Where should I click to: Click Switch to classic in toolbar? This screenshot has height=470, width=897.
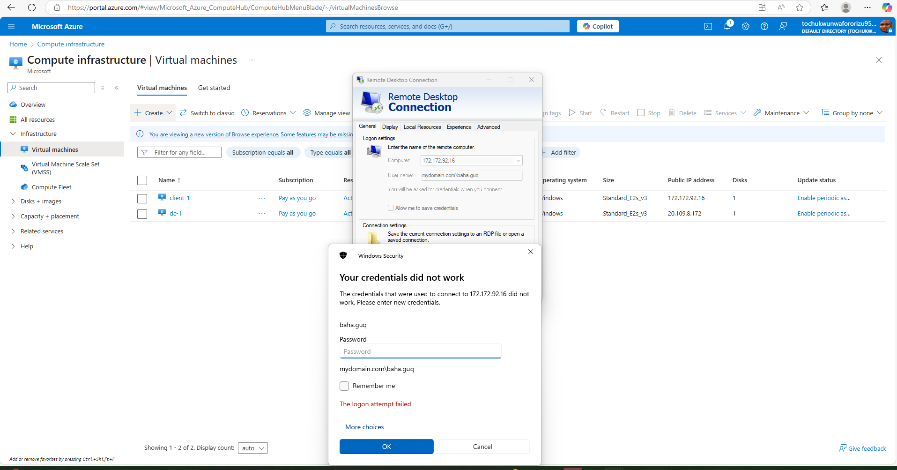207,113
